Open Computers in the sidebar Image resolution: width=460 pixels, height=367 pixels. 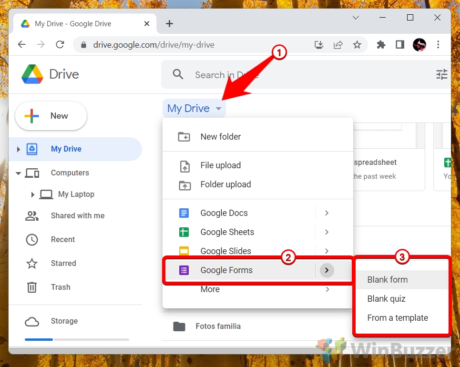click(x=70, y=173)
